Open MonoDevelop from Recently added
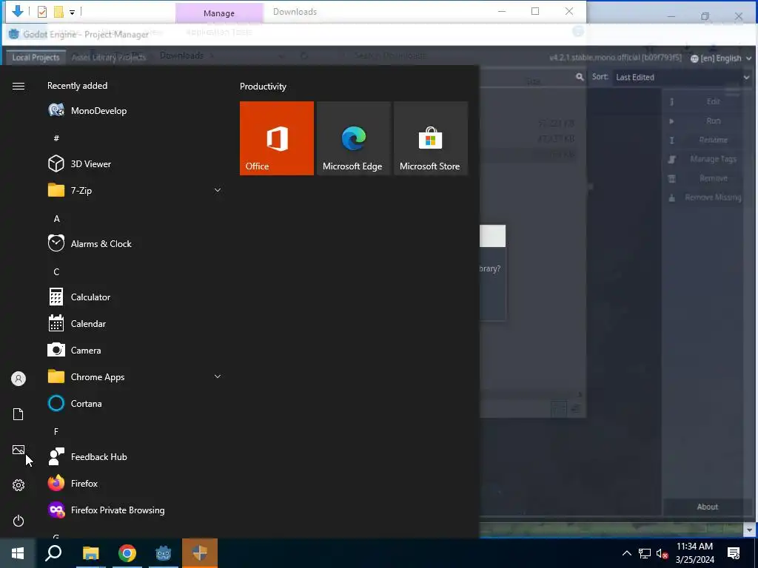Viewport: 758px width, 568px height. click(135, 111)
